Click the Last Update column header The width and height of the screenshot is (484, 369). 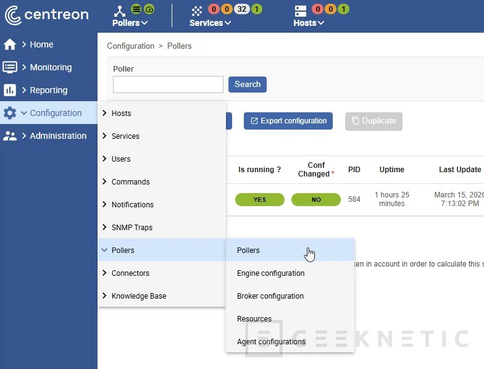460,169
